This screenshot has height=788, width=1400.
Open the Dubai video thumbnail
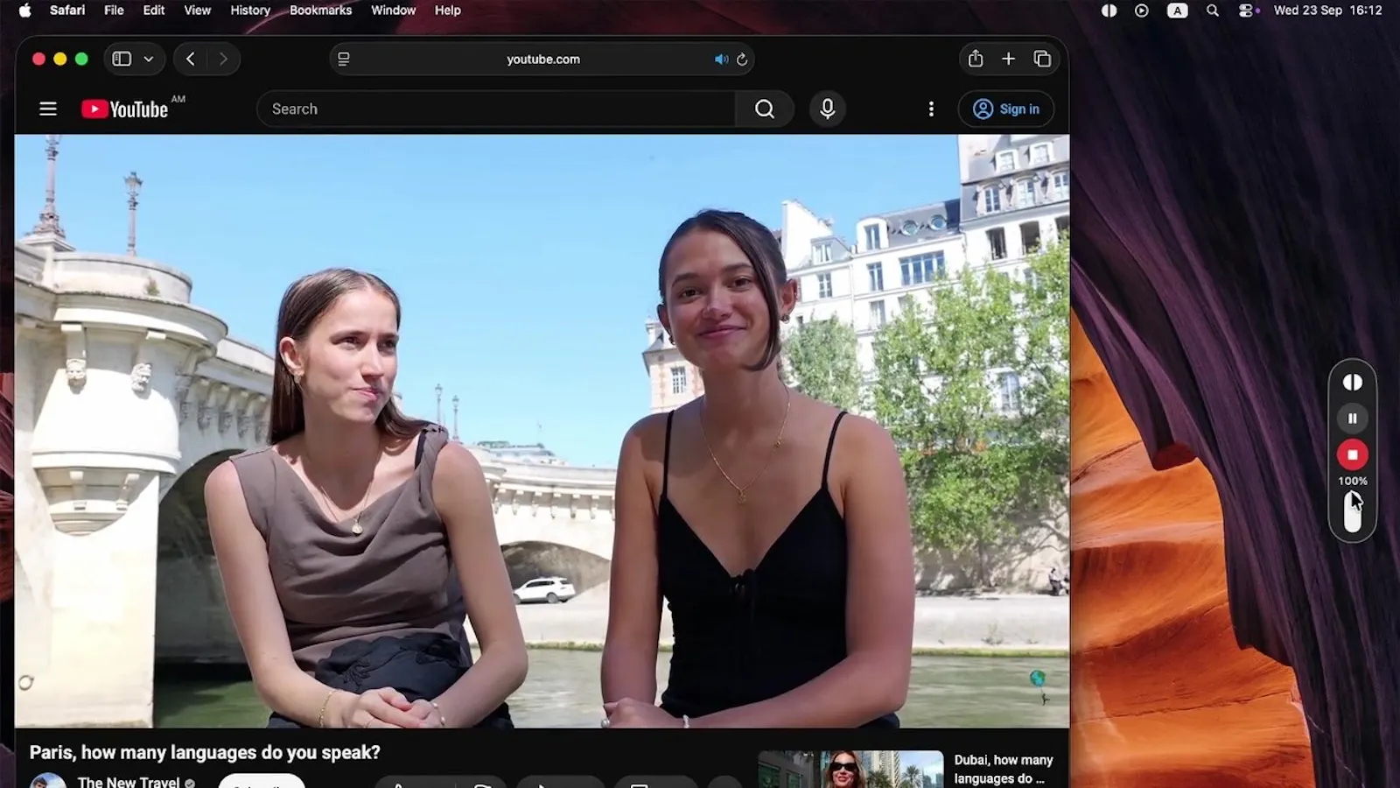pyautogui.click(x=850, y=770)
